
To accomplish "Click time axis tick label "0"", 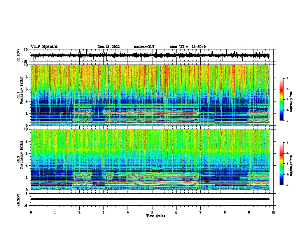I will (x=31, y=212).
